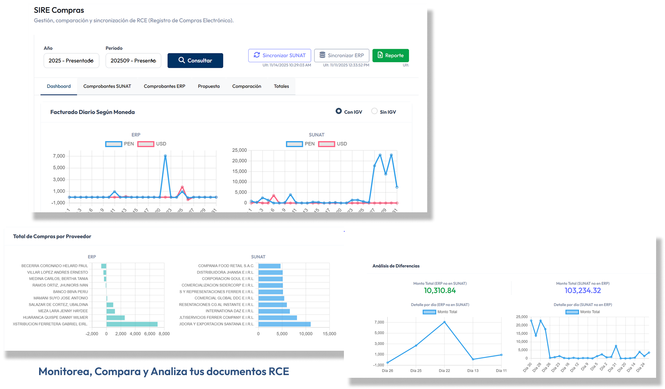Switch to Comprobantes SUNAT tab
Image resolution: width=665 pixels, height=389 pixels.
[107, 86]
